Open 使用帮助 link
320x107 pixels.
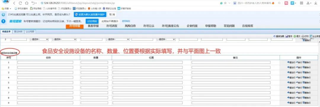pyautogui.click(x=126, y=21)
